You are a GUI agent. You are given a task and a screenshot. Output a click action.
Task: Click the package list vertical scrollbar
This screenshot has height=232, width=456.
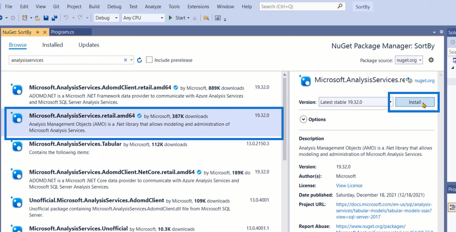coord(285,119)
